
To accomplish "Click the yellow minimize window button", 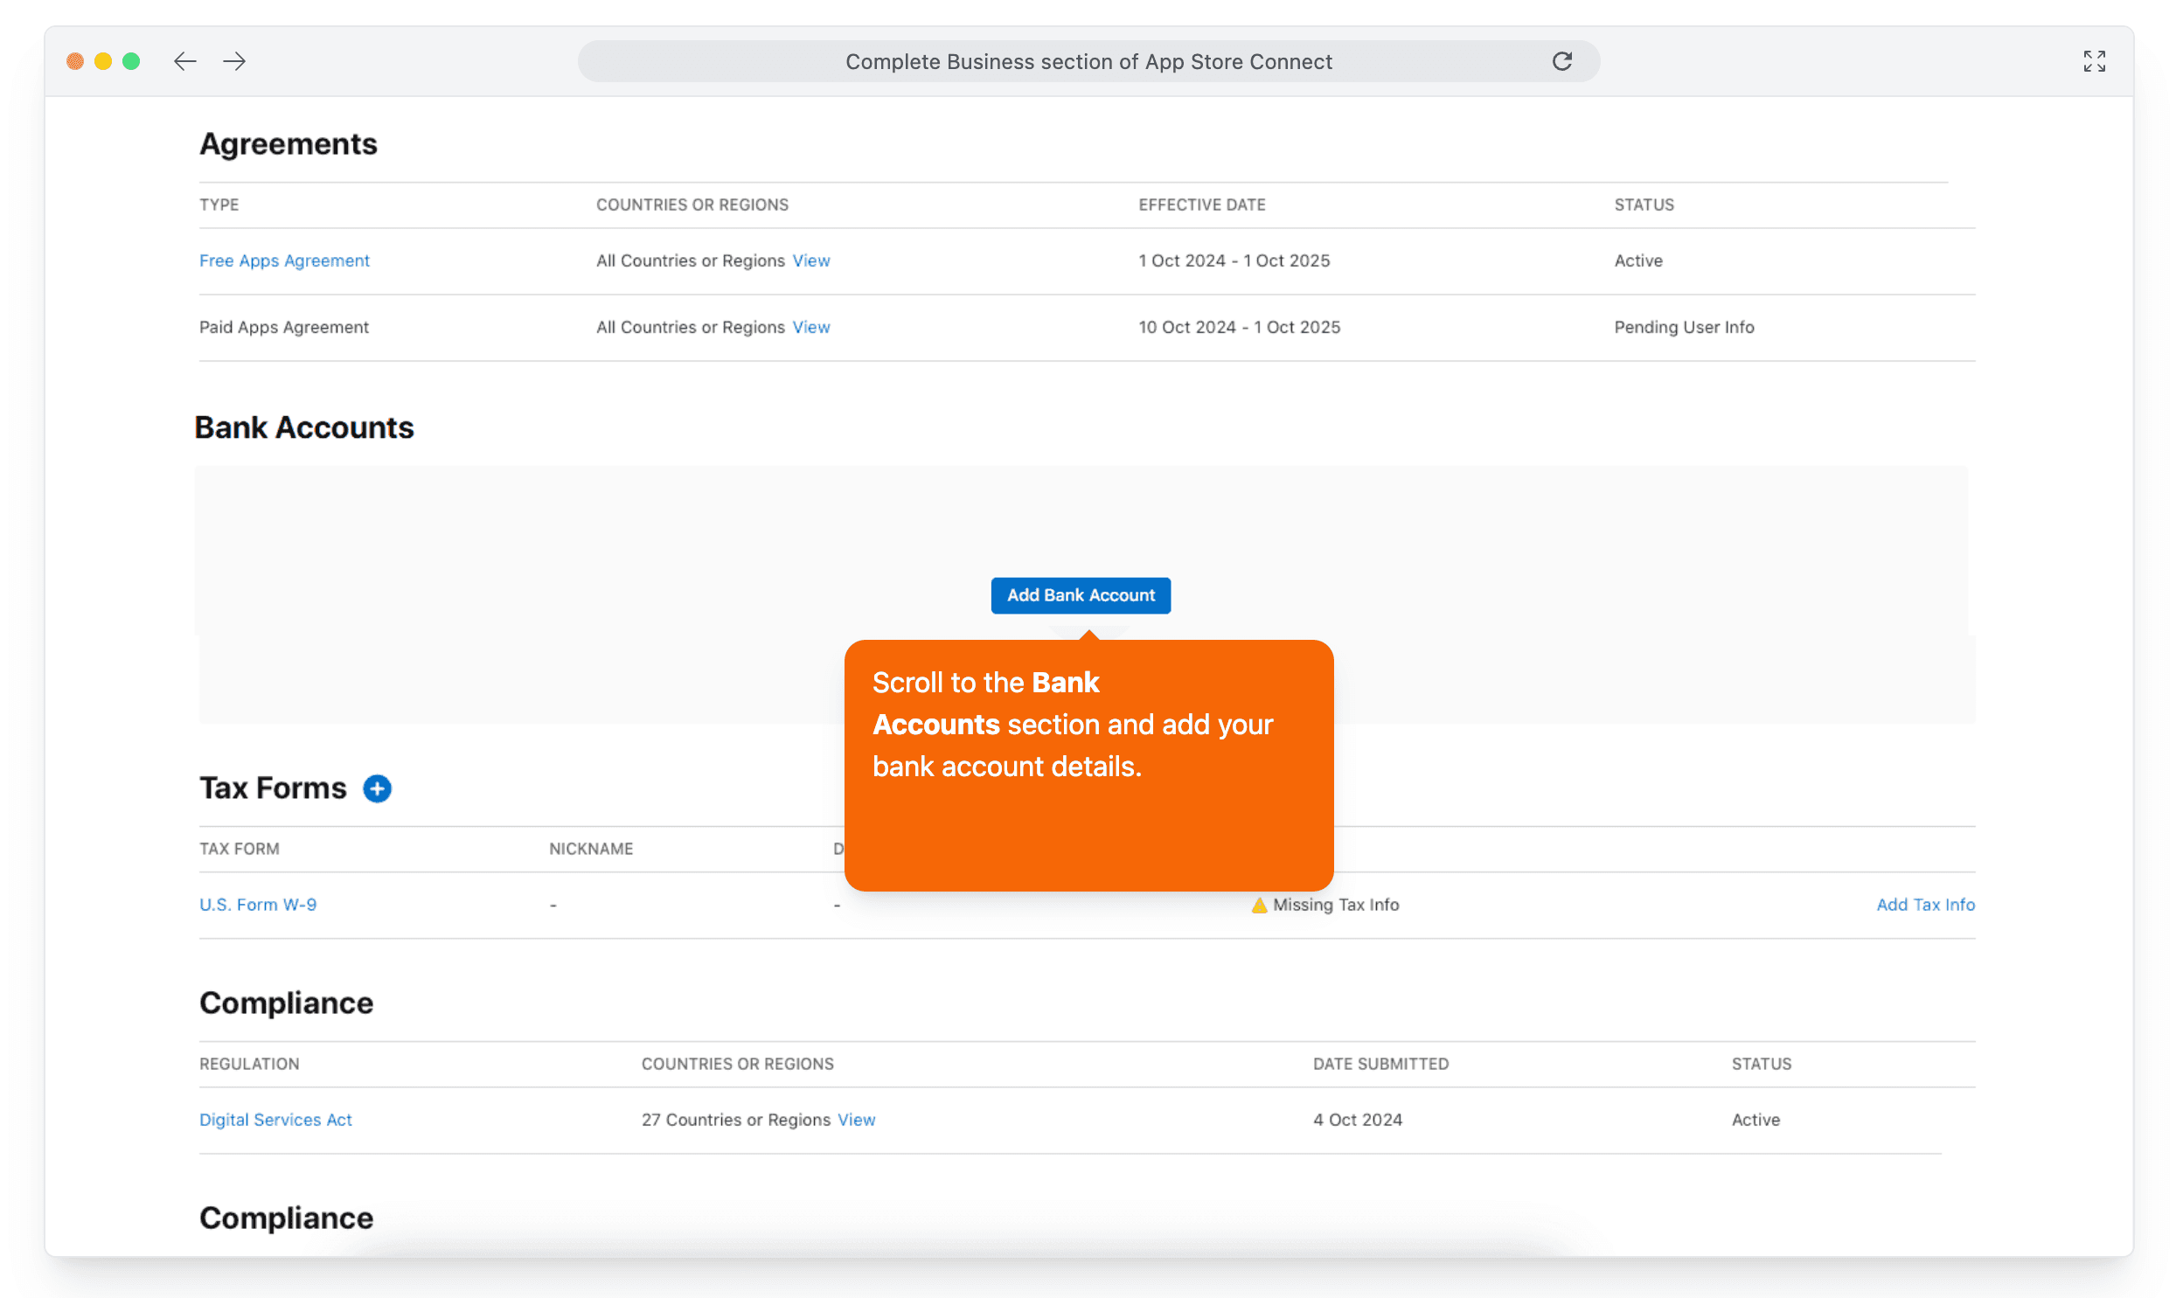I will pos(103,61).
